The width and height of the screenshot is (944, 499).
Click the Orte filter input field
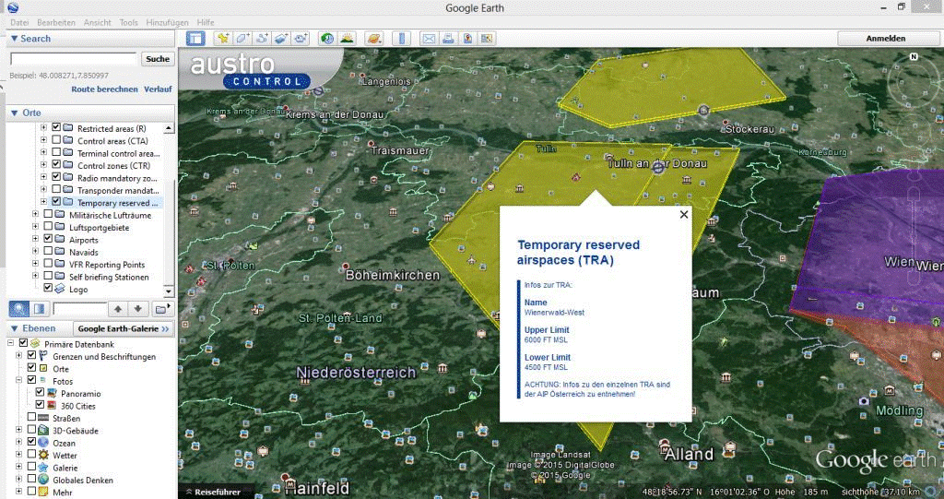coord(79,309)
